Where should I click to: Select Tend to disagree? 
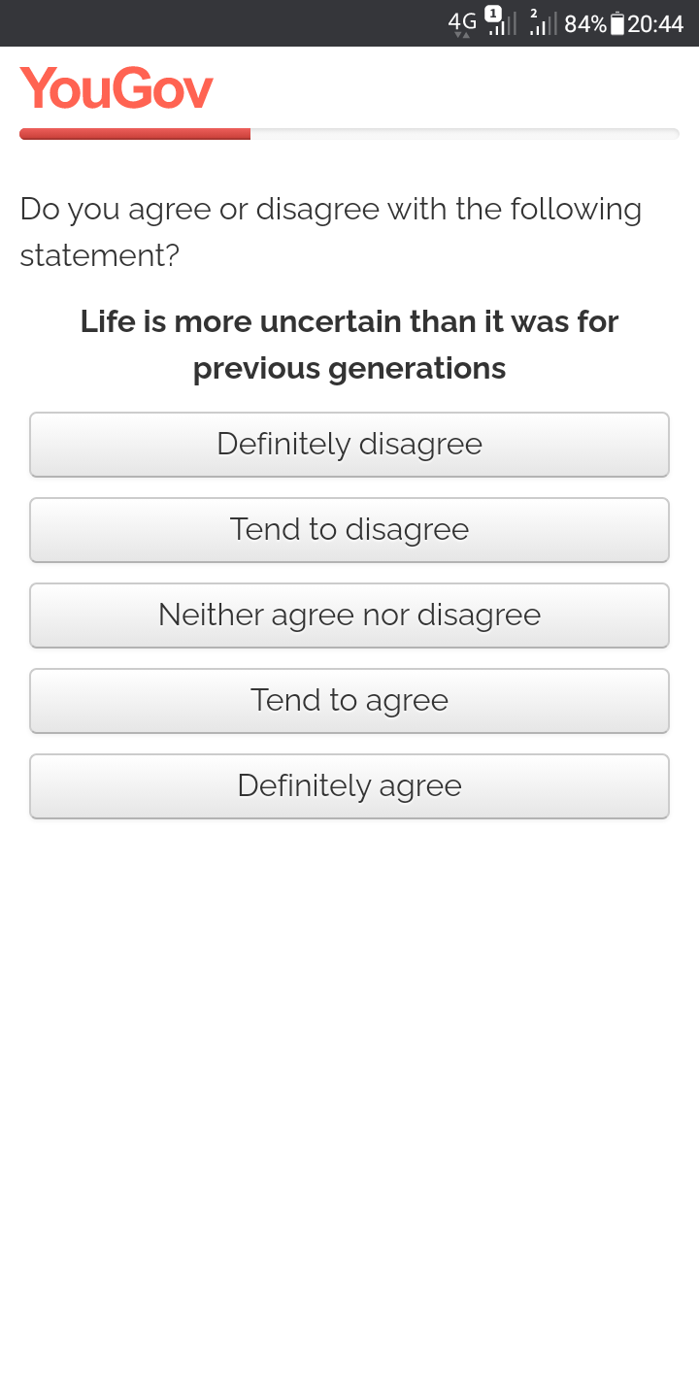pos(349,530)
